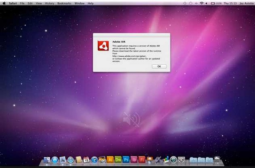
Task: Launch iTunes from the dock
Action: point(94,160)
